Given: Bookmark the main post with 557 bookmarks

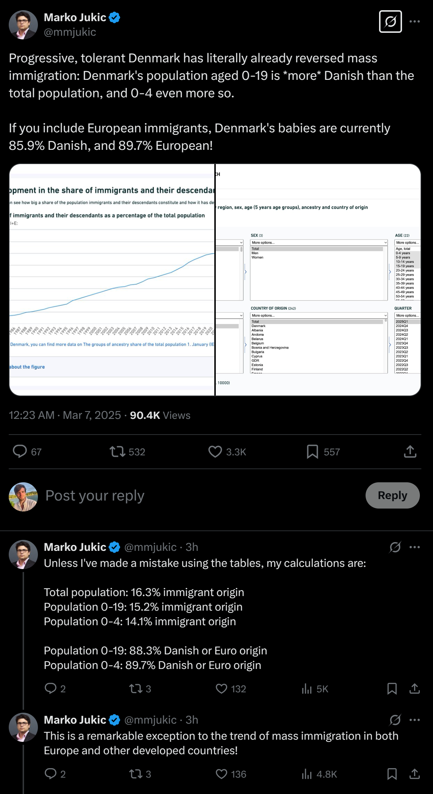Looking at the screenshot, I should click(312, 452).
